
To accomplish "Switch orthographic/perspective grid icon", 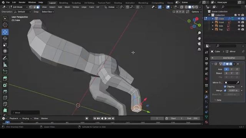I will pyautogui.click(x=199, y=49).
